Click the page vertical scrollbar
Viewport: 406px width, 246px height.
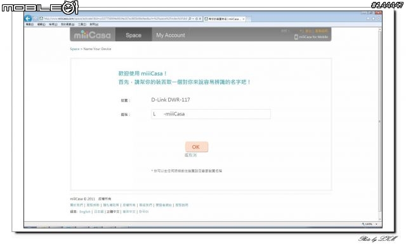click(379, 124)
